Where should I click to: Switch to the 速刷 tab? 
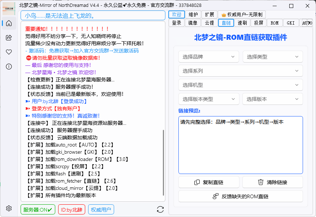coord(242,23)
